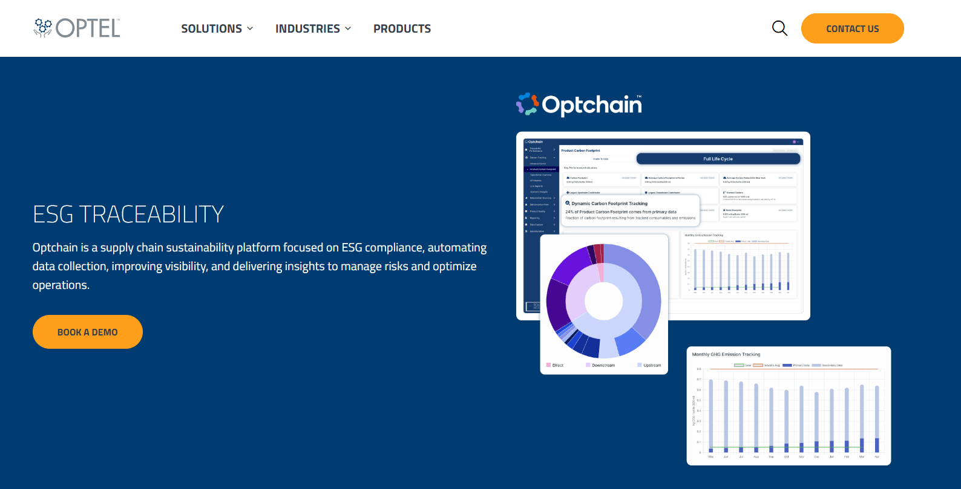Open the Industries menu
961x489 pixels.
pos(313,28)
